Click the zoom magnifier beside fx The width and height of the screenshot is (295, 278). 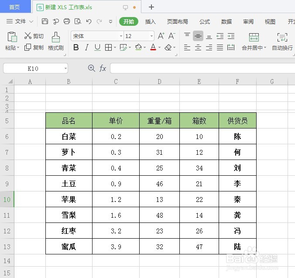(x=92, y=68)
